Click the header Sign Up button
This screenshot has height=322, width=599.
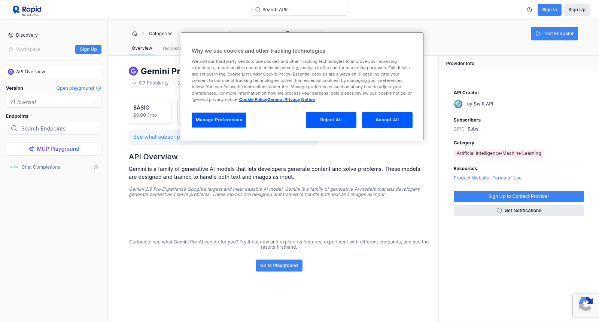[x=577, y=10]
